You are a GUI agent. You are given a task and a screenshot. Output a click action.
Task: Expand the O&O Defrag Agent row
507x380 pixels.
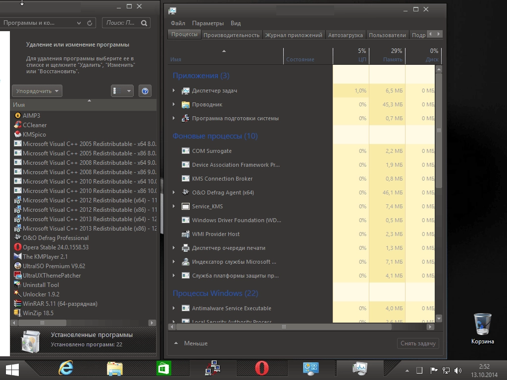[x=174, y=192]
